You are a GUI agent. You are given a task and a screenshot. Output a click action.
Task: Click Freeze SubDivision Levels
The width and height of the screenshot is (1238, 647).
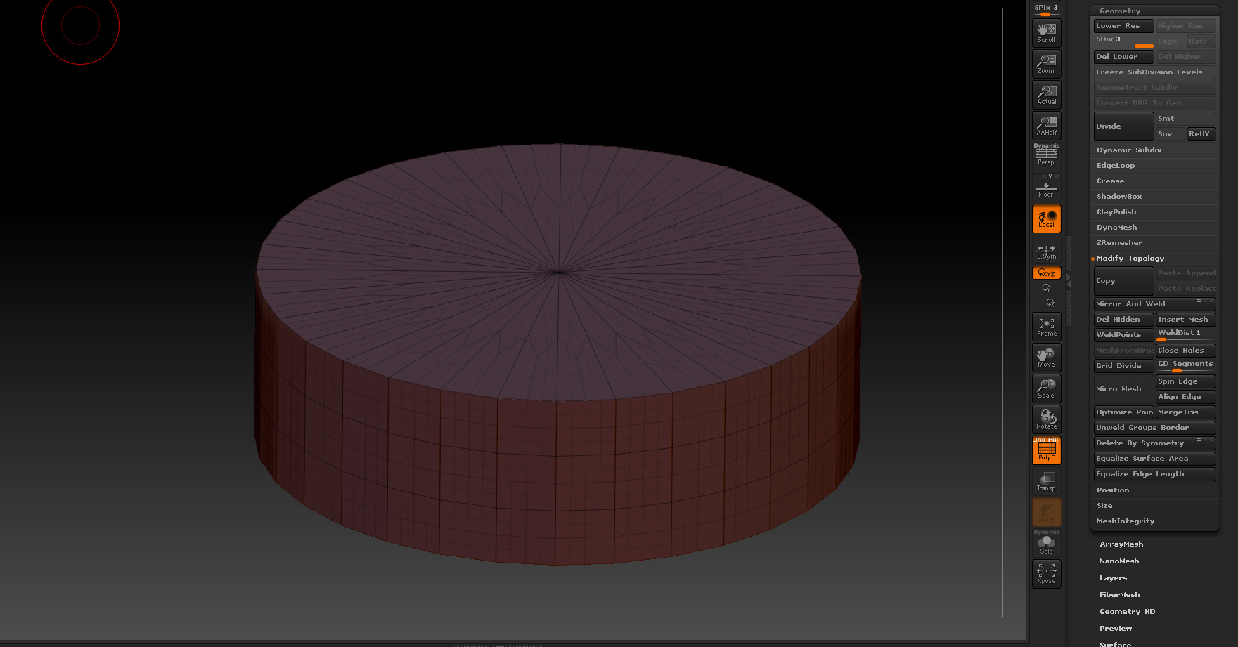click(1154, 72)
